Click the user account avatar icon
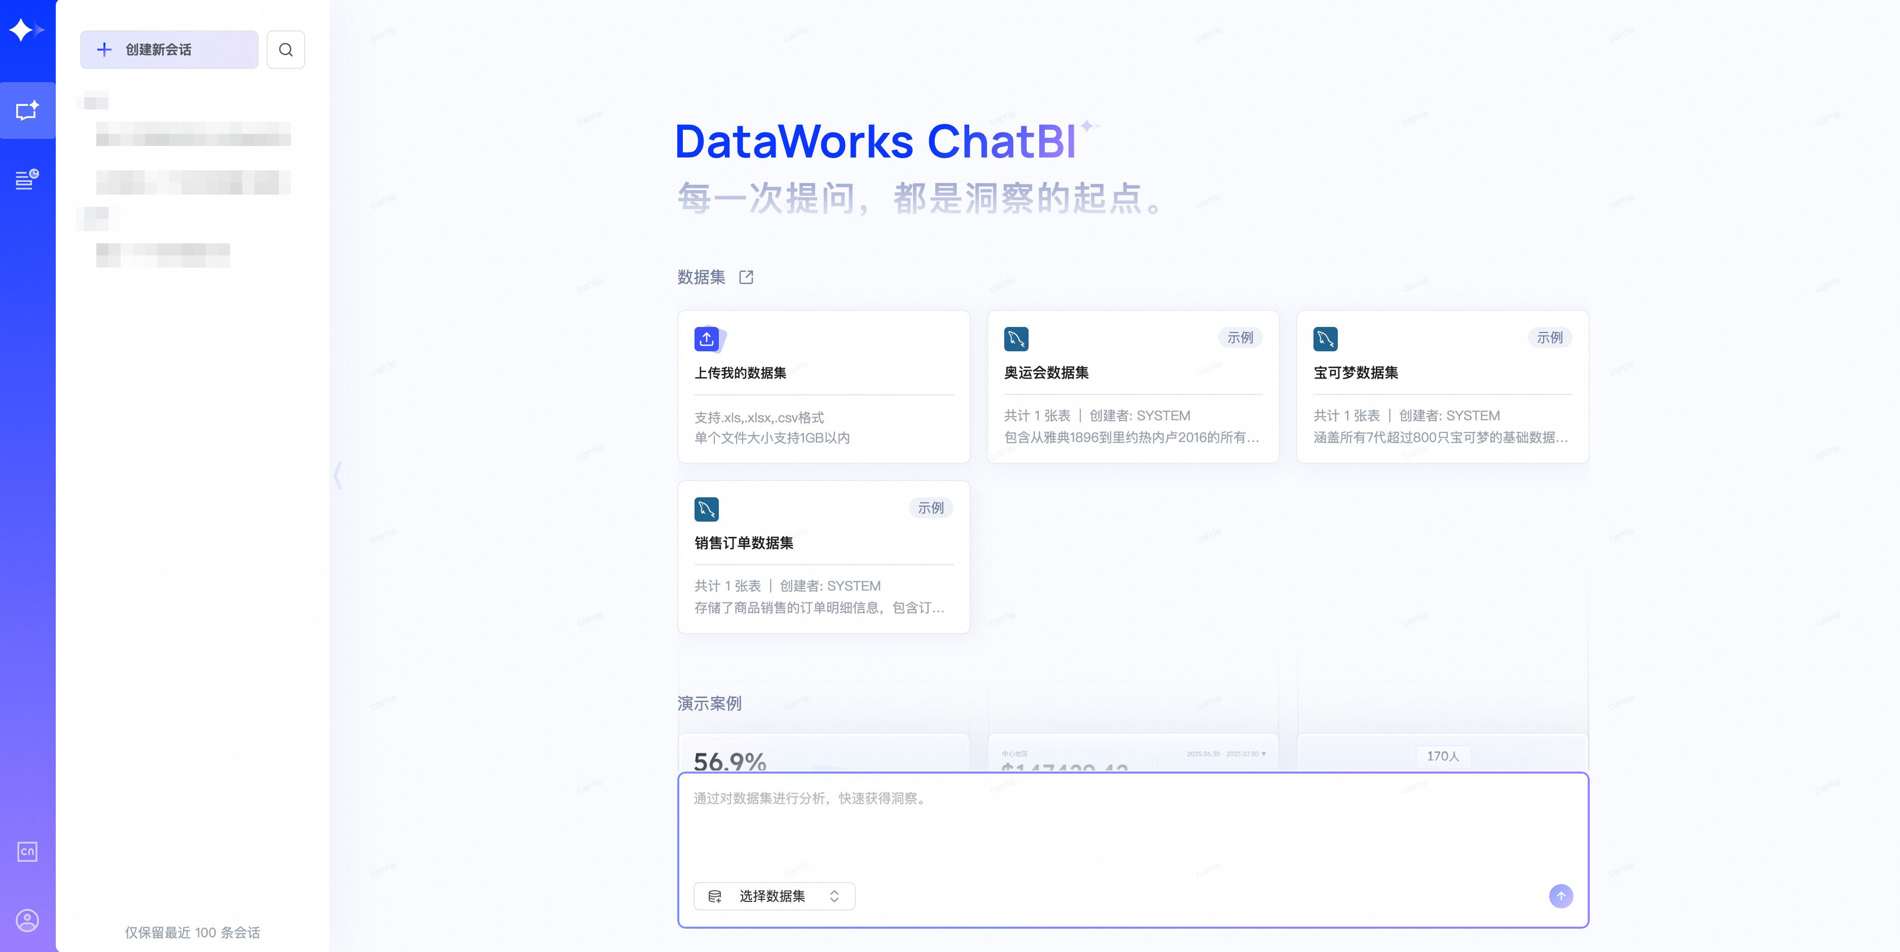The height and width of the screenshot is (952, 1900). tap(27, 920)
